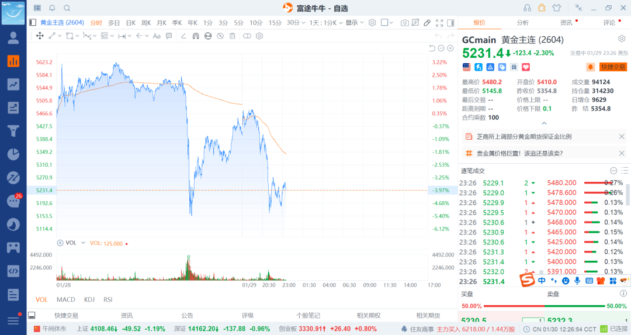The width and height of the screenshot is (631, 335).
Task: Open the 资讯 news tab in right panel
Action: pos(566,23)
